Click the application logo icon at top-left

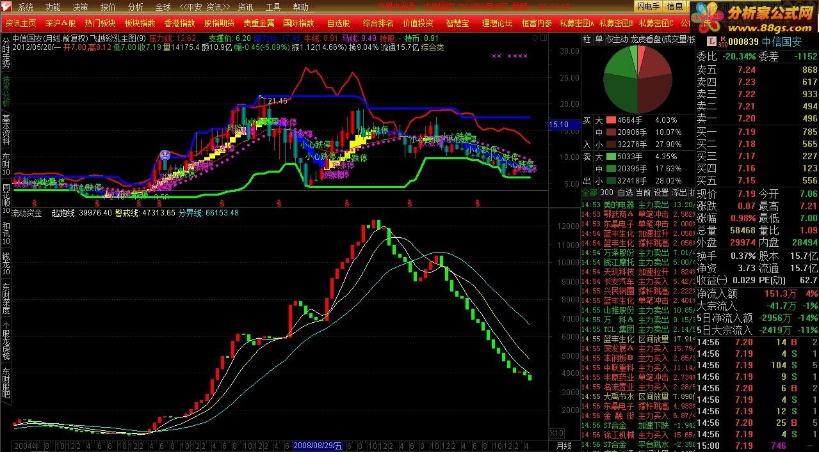tap(6, 7)
